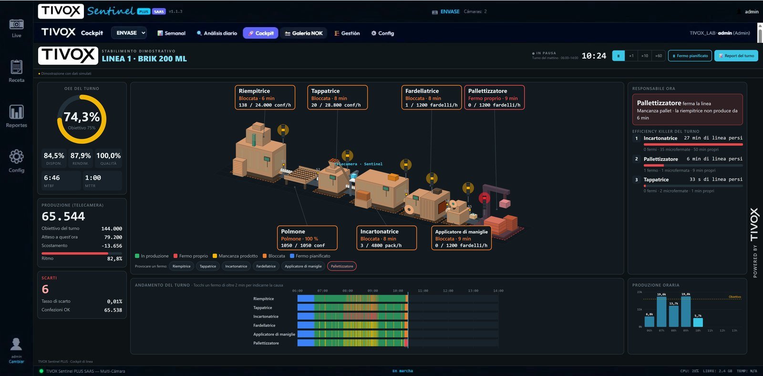Viewport: 763px width, 376px height.
Task: Click the OEE 74,3% gauge ring
Action: click(x=82, y=119)
